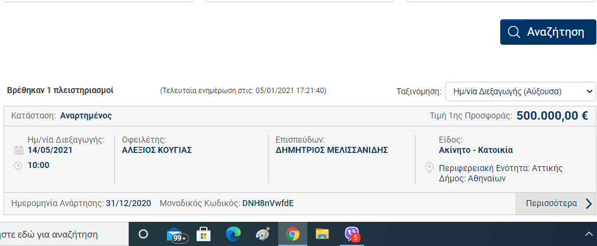Open the Paint app on the taskbar
The image size is (597, 246).
tap(263, 234)
